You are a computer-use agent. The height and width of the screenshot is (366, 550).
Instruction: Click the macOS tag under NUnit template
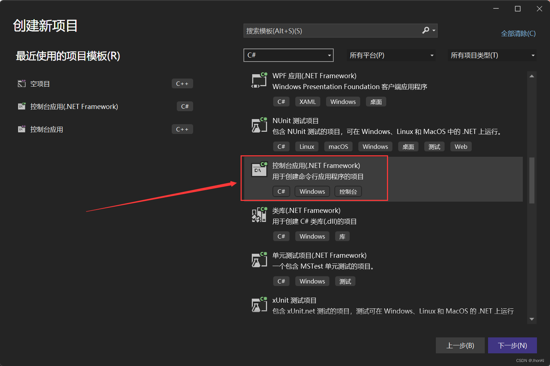[x=338, y=147]
